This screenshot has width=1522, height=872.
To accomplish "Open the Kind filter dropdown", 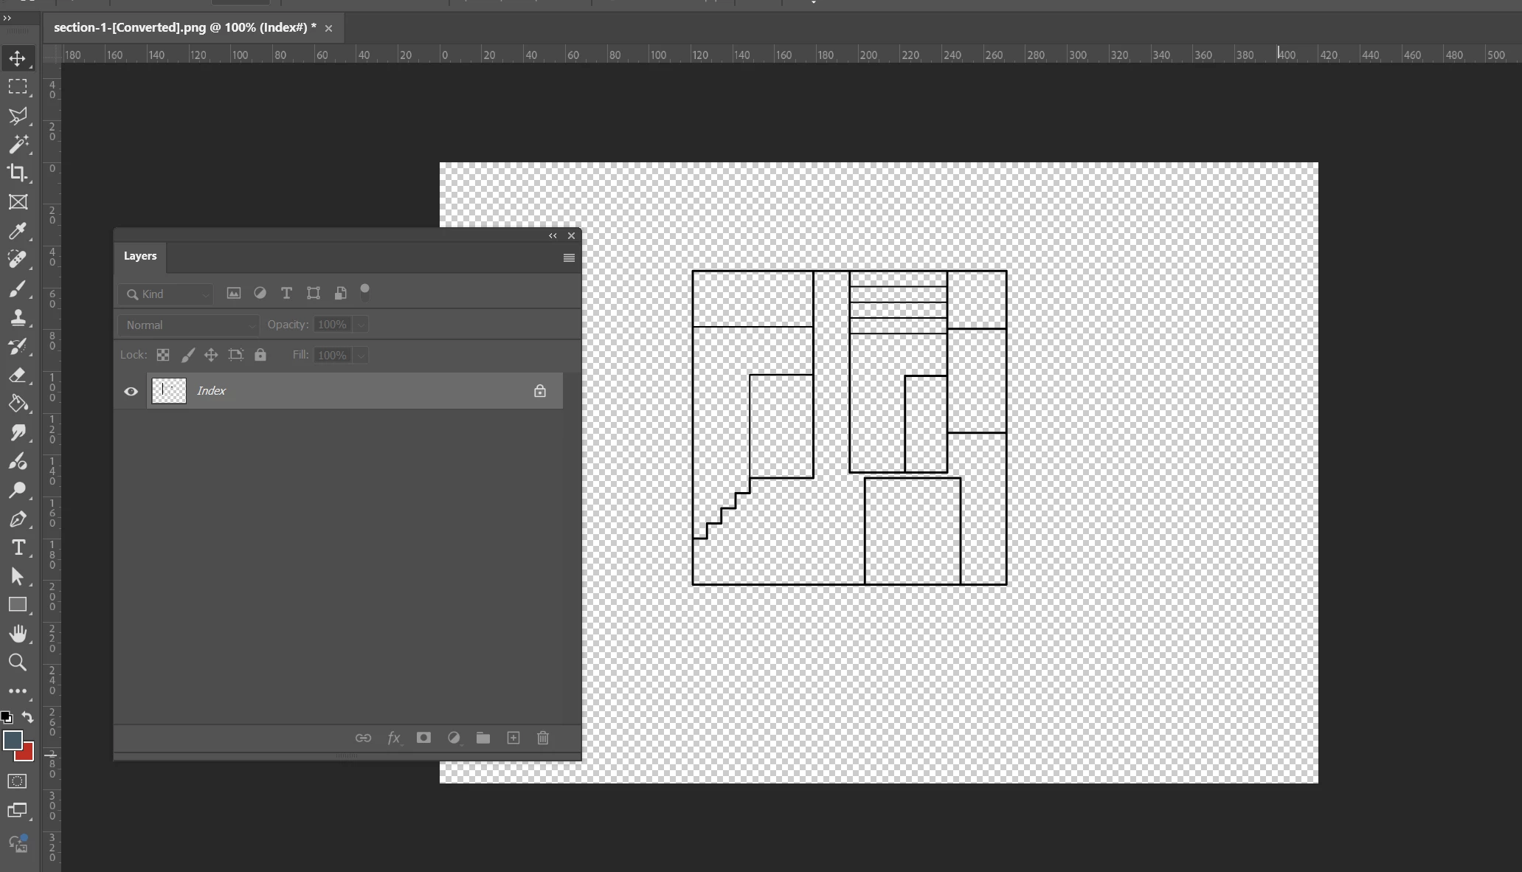I will (x=167, y=294).
